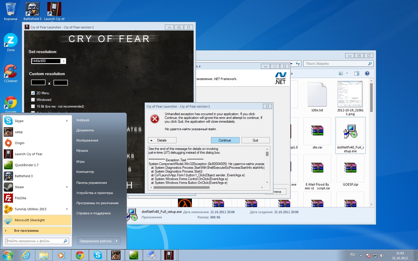
Task: Show hidden system tray icons arrow
Action: (361, 255)
